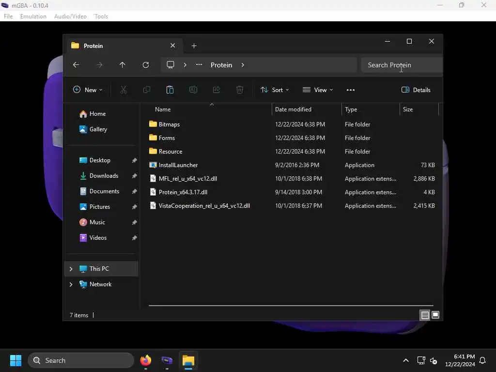
Task: Add a new Explorer tab
Action: (194, 46)
